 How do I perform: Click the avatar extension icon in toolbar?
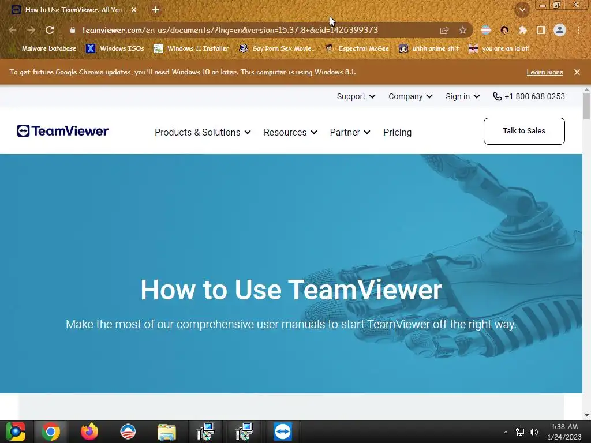click(x=504, y=30)
